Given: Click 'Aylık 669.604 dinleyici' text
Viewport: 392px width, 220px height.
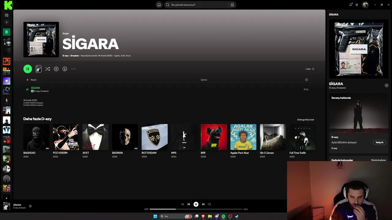Looking at the screenshot, I should [344, 142].
